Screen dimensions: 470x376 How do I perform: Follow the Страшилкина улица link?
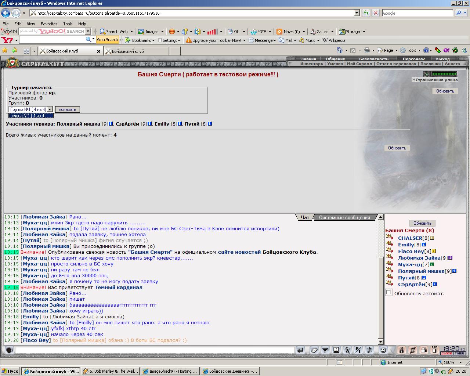point(435,80)
